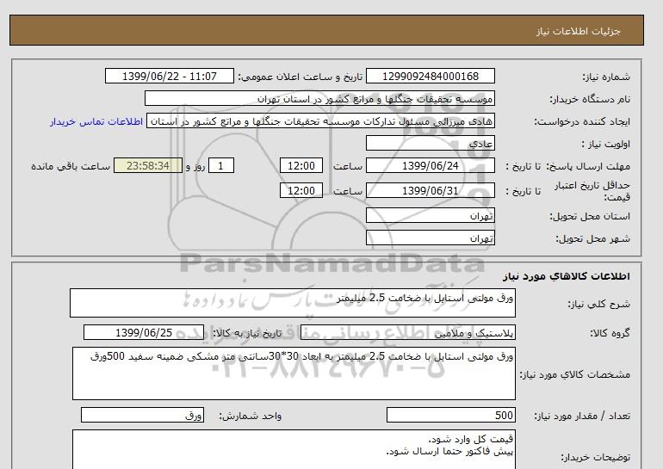This screenshot has height=469, width=663.
Task: Click the quantity field showing 500
Action: (450, 415)
